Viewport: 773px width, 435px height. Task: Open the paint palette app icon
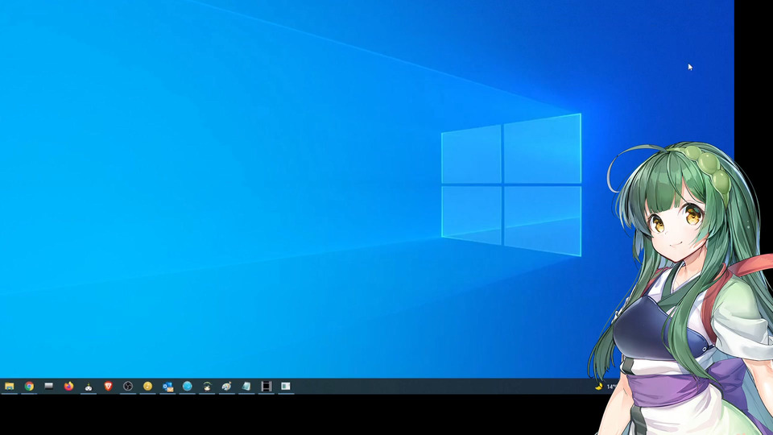click(x=227, y=386)
